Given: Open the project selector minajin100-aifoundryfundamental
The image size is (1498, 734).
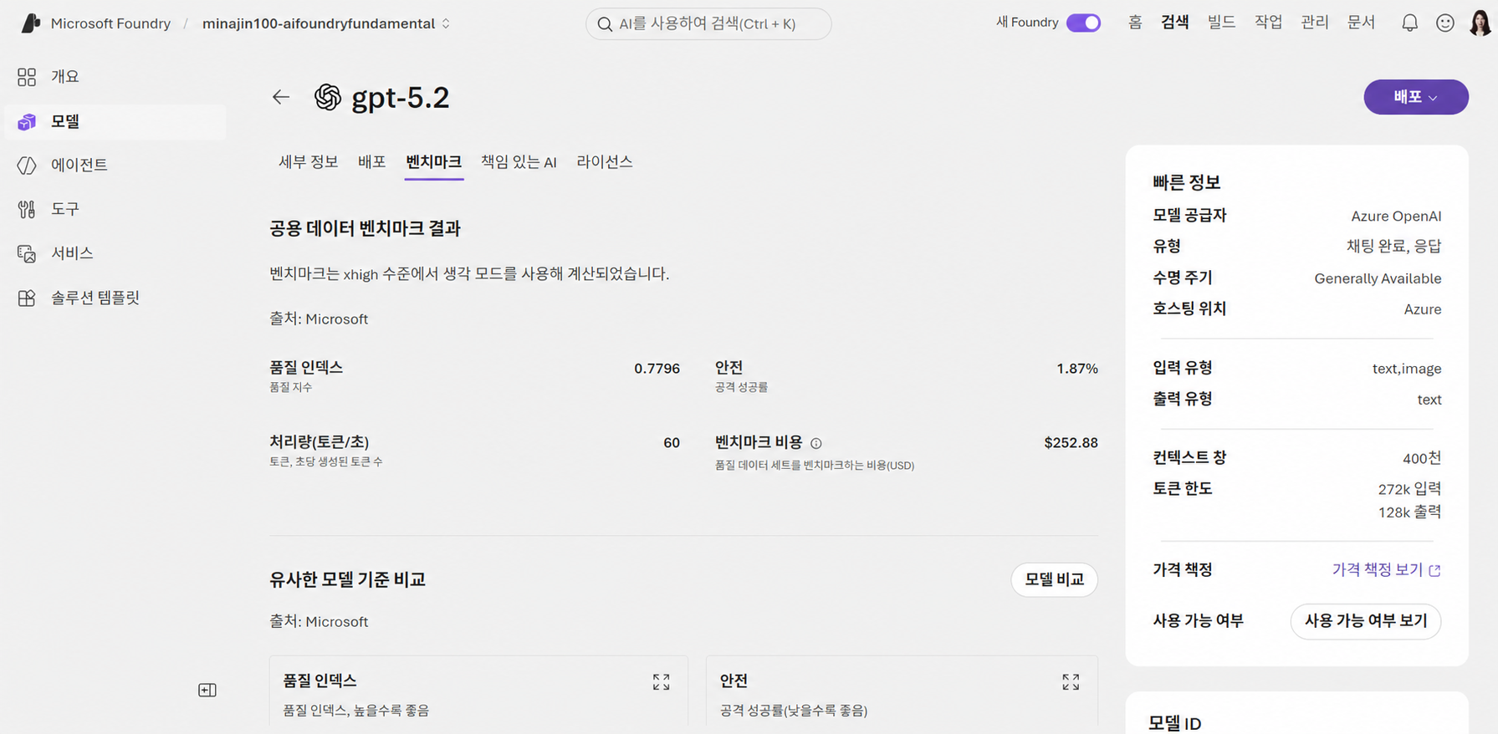Looking at the screenshot, I should point(326,23).
